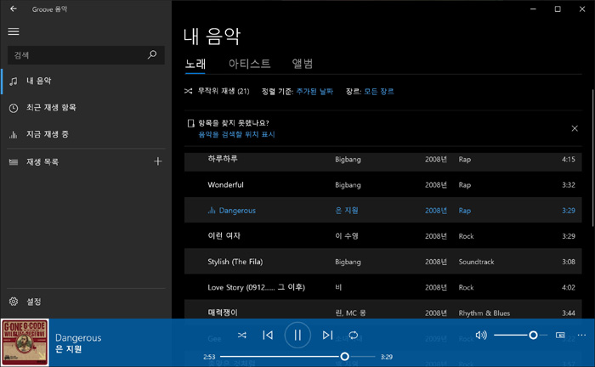
Task: Open 최근 재생 항목 in the sidebar
Action: tap(51, 107)
